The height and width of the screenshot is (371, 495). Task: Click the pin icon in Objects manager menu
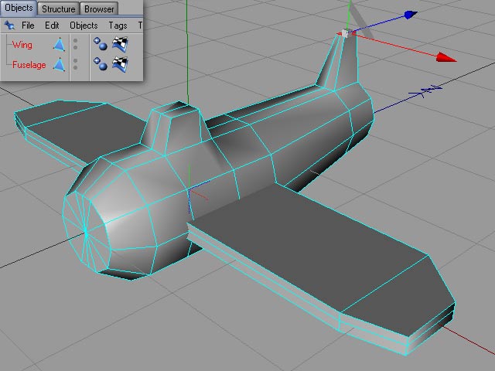click(x=9, y=25)
